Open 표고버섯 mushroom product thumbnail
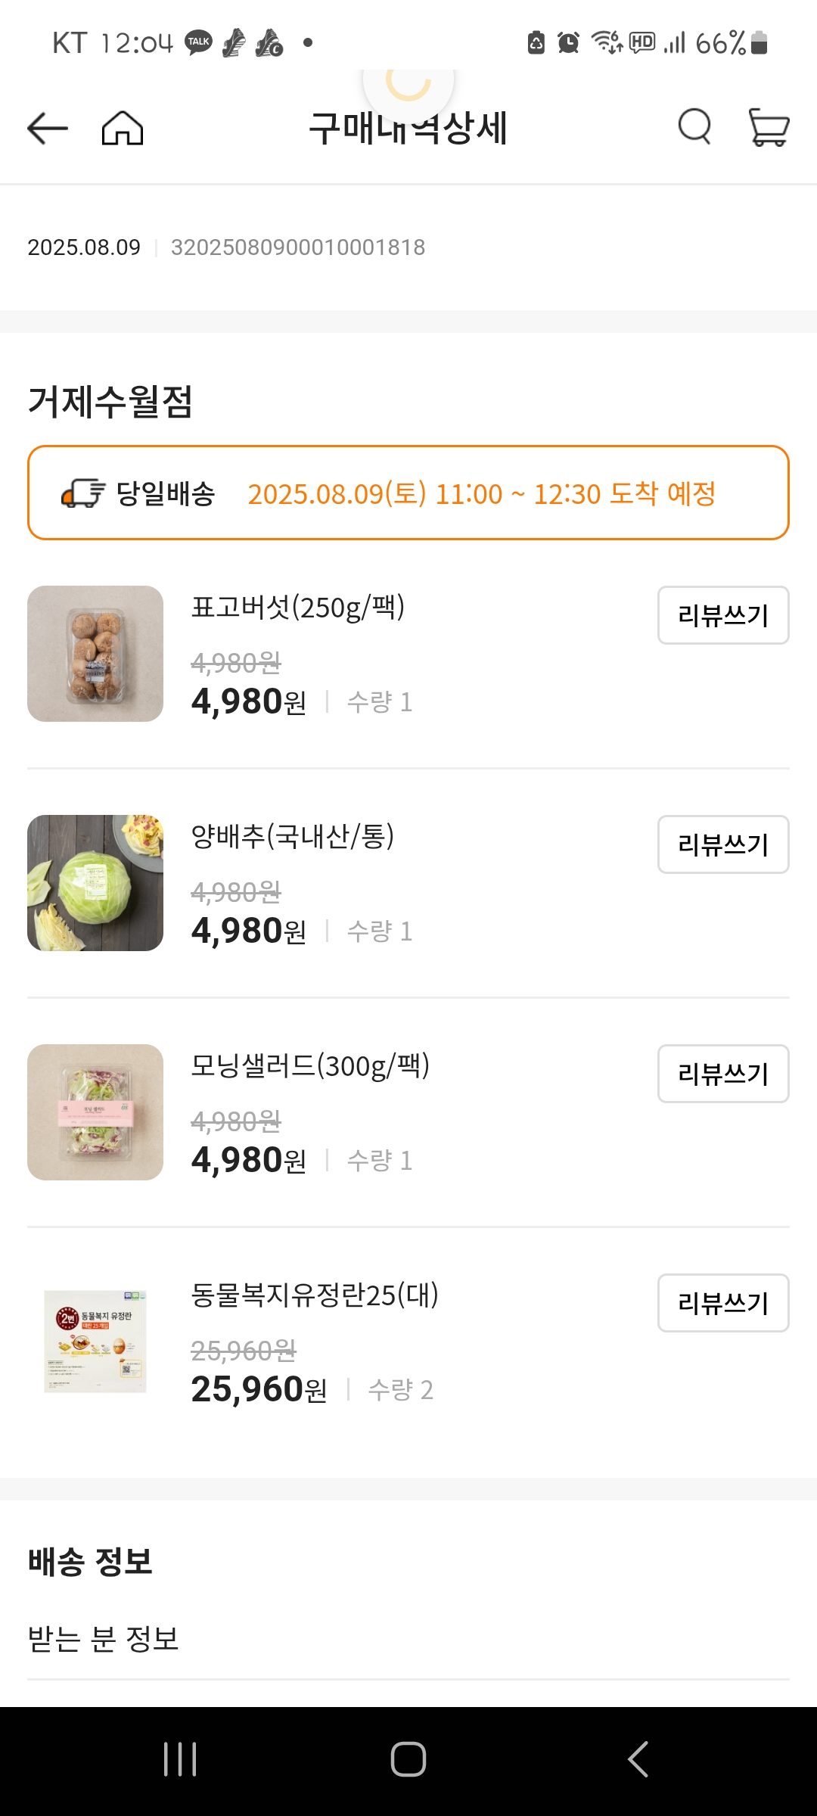Viewport: 817px width, 1816px height. (95, 654)
